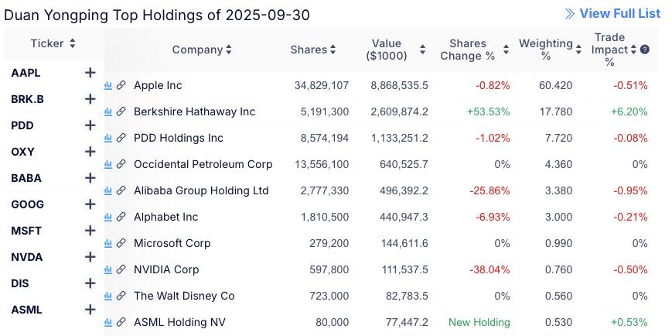672x336 pixels.
Task: Sort by Value ($1000) column
Action: point(394,50)
